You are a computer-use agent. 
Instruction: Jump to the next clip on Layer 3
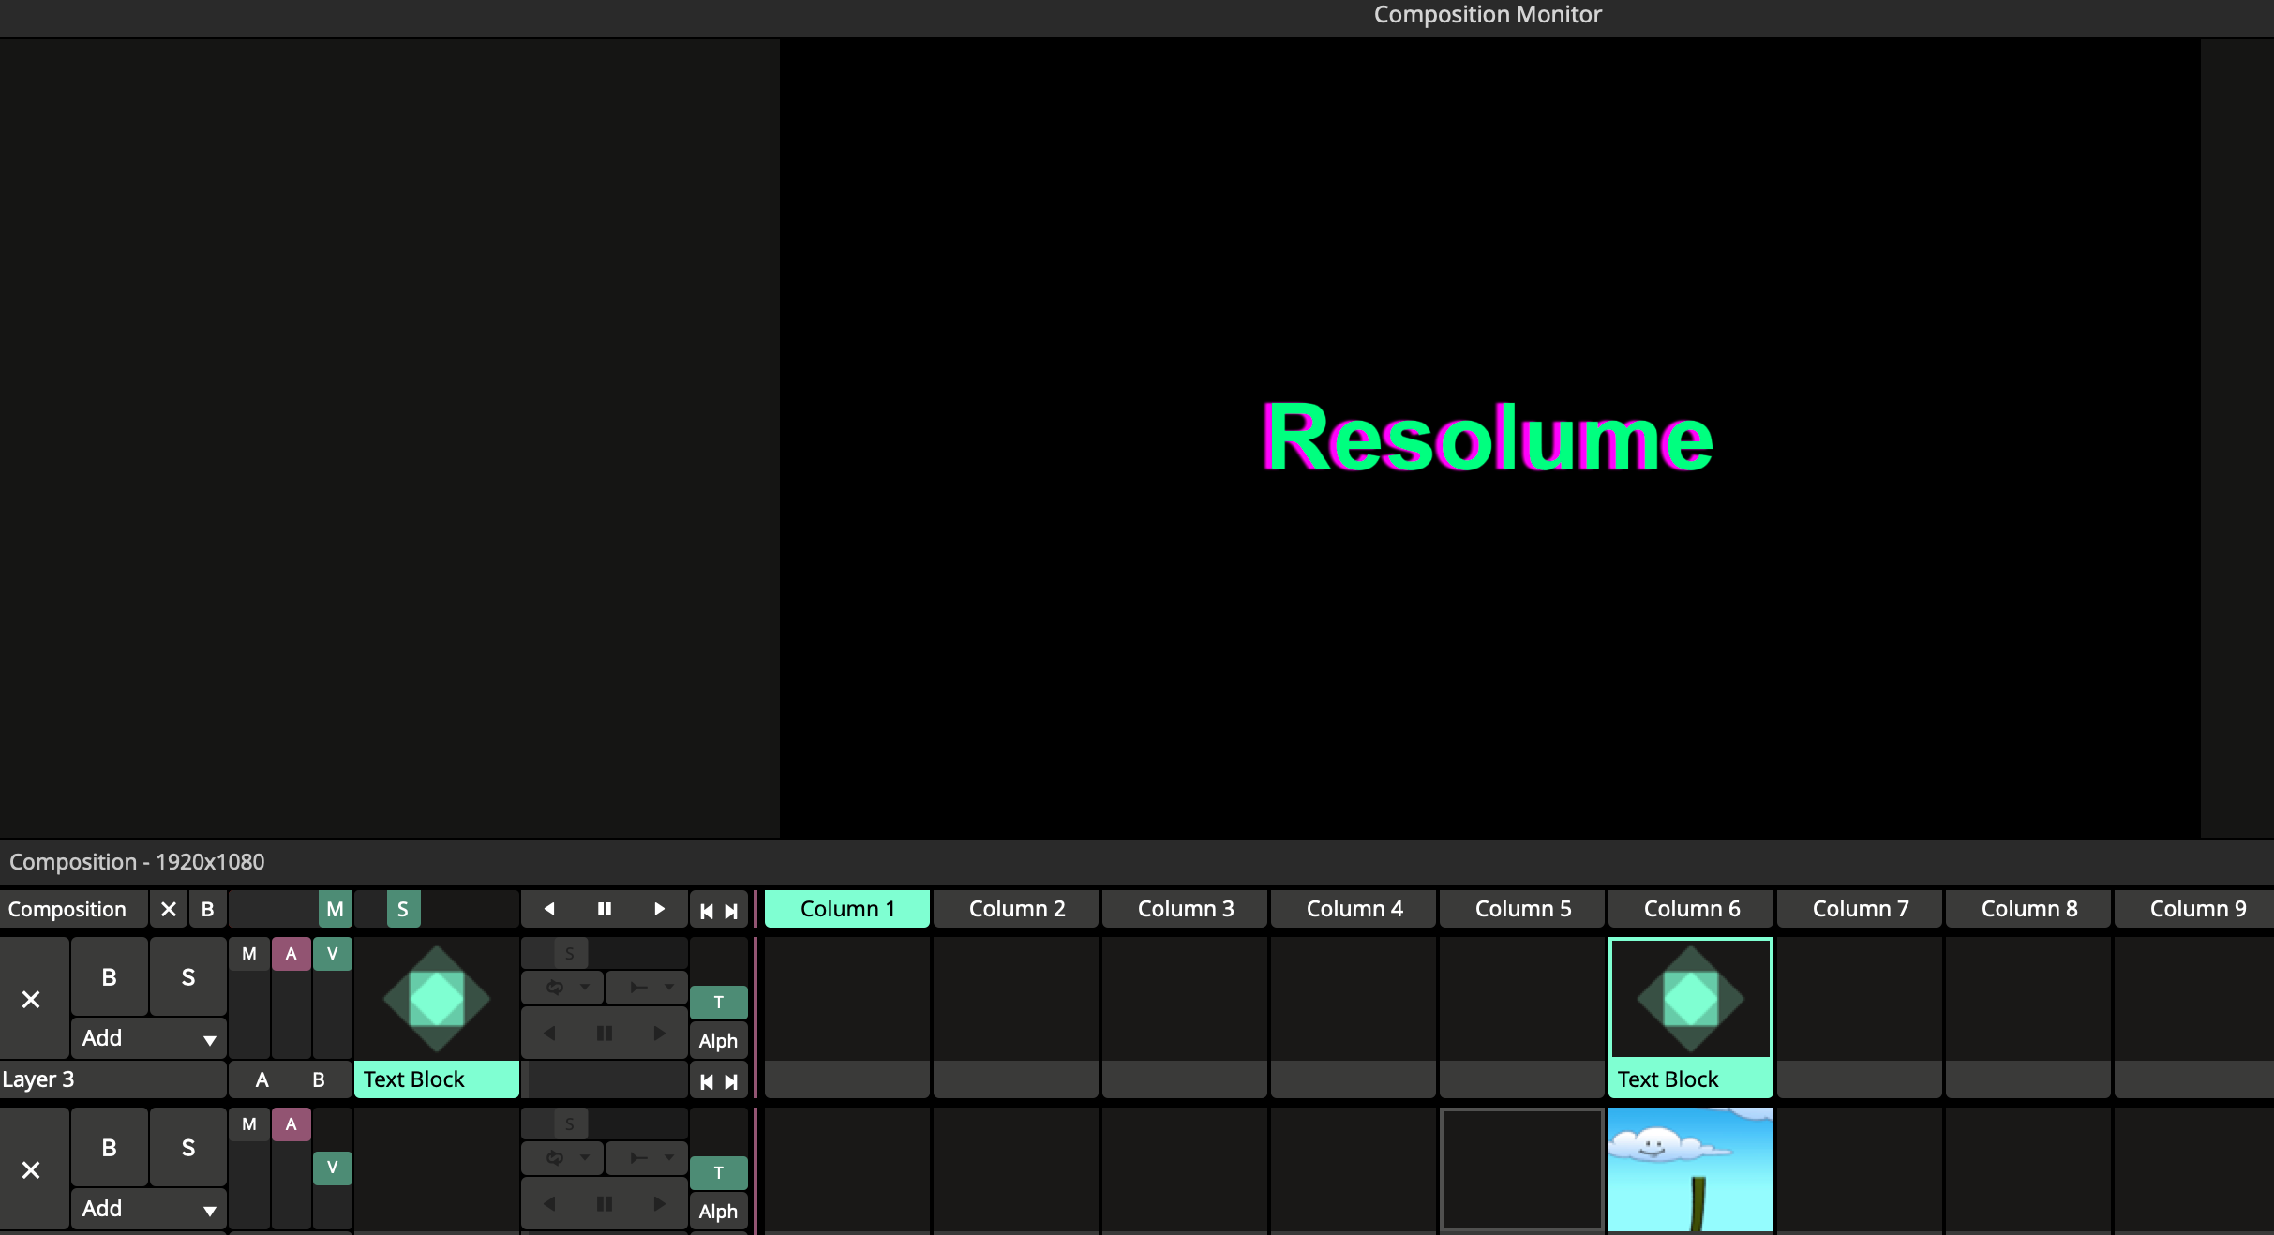pyautogui.click(x=732, y=1081)
